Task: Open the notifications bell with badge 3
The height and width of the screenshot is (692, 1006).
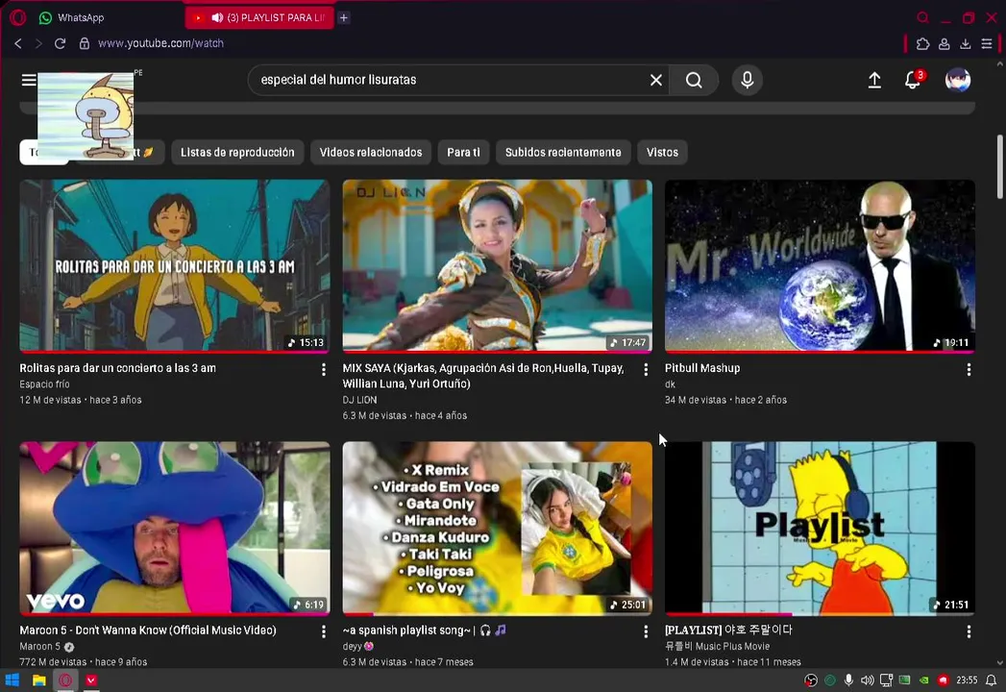Action: click(x=914, y=80)
